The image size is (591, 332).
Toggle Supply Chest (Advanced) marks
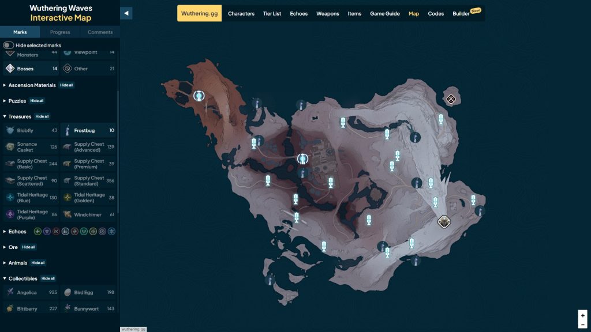coord(88,147)
